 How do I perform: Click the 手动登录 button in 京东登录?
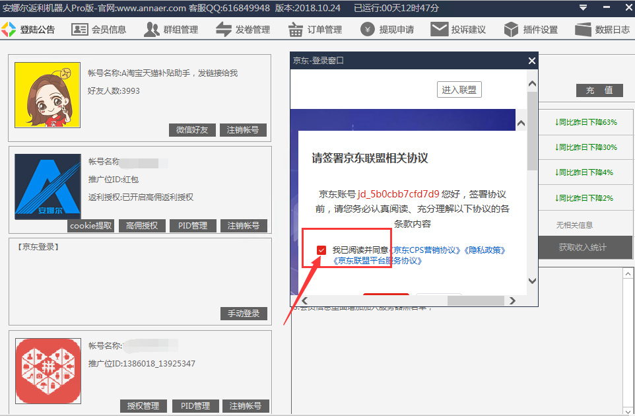(244, 314)
